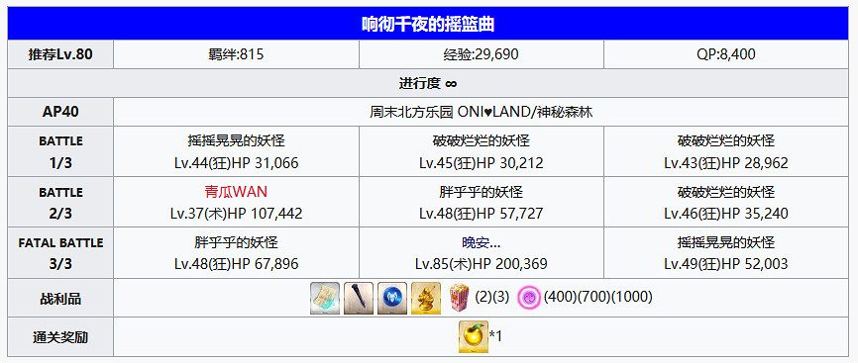
Task: Click the golden statue piece icon
Action: click(426, 299)
